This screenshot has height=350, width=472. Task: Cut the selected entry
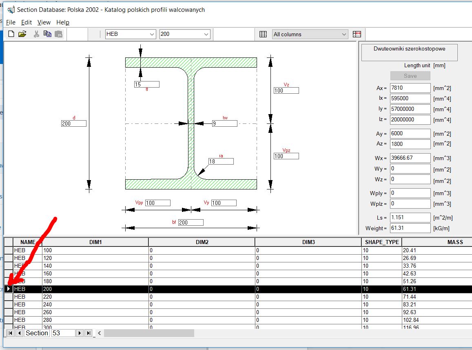pyautogui.click(x=36, y=34)
